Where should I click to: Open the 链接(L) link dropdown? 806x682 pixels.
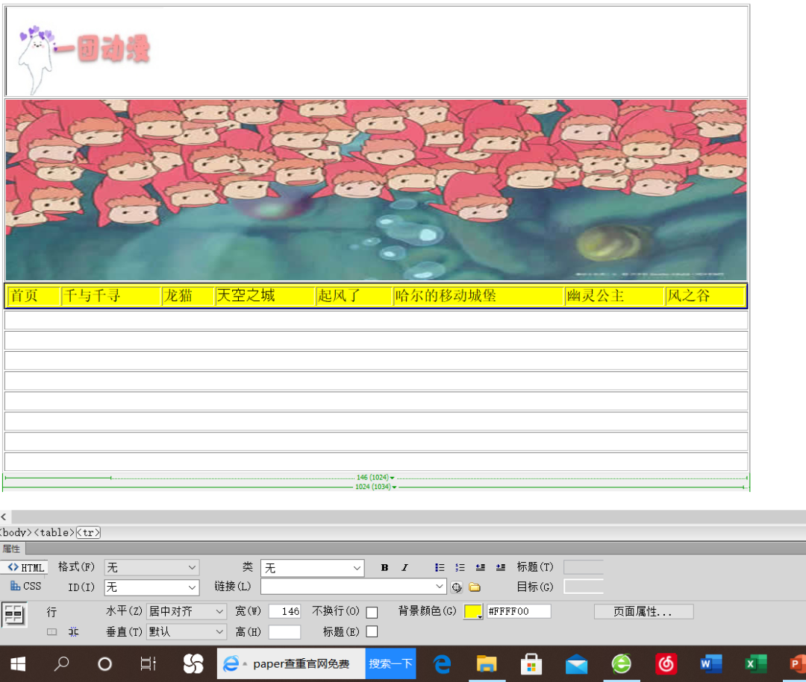coord(353,587)
